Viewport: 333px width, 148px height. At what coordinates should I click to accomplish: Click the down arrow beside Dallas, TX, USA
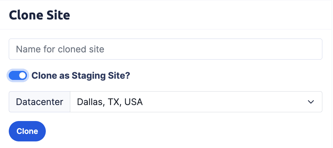point(311,102)
